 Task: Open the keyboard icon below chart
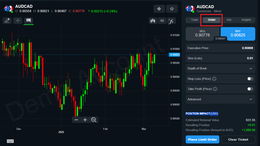[x=10, y=141]
